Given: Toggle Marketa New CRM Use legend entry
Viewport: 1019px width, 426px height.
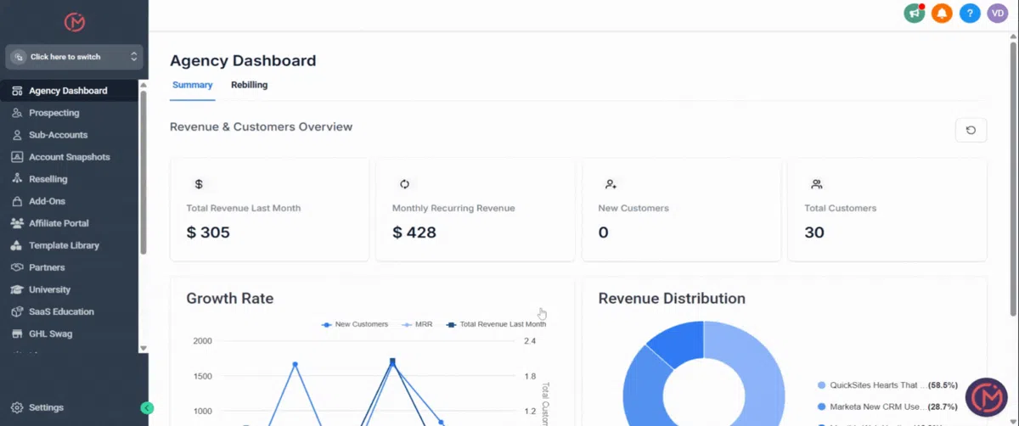Looking at the screenshot, I should tap(887, 407).
